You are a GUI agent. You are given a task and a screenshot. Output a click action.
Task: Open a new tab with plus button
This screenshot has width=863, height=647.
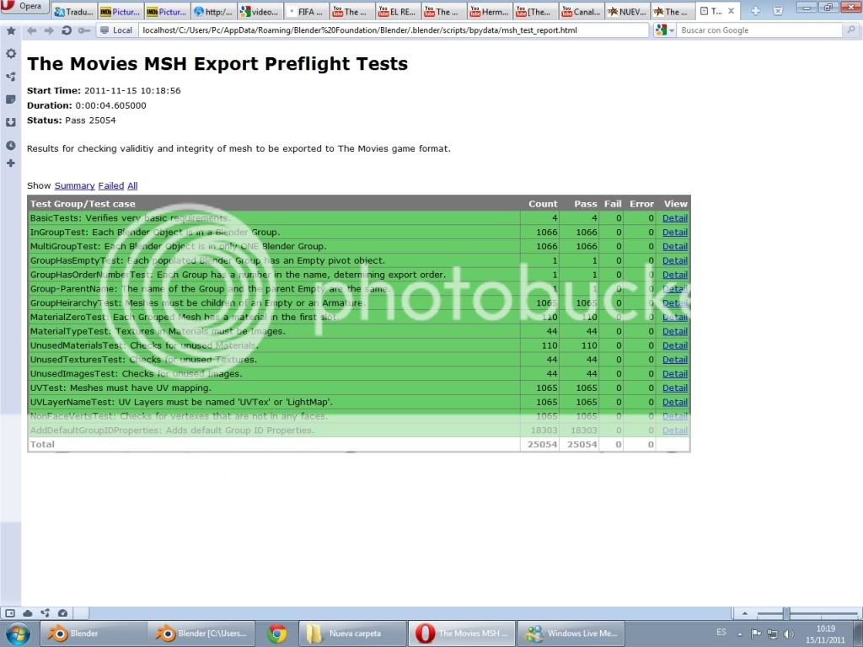pos(755,11)
